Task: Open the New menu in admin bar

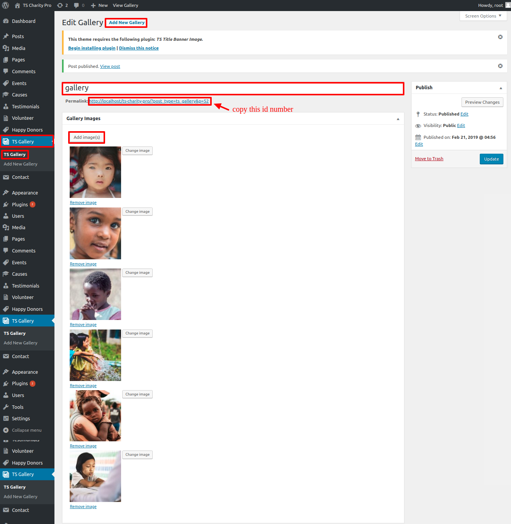Action: point(99,5)
